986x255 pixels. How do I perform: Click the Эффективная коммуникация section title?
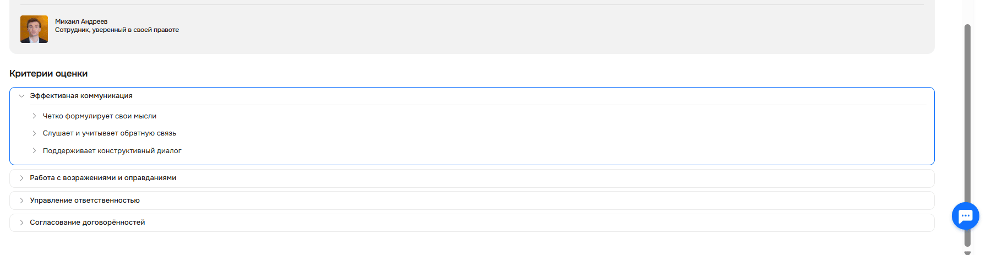81,96
